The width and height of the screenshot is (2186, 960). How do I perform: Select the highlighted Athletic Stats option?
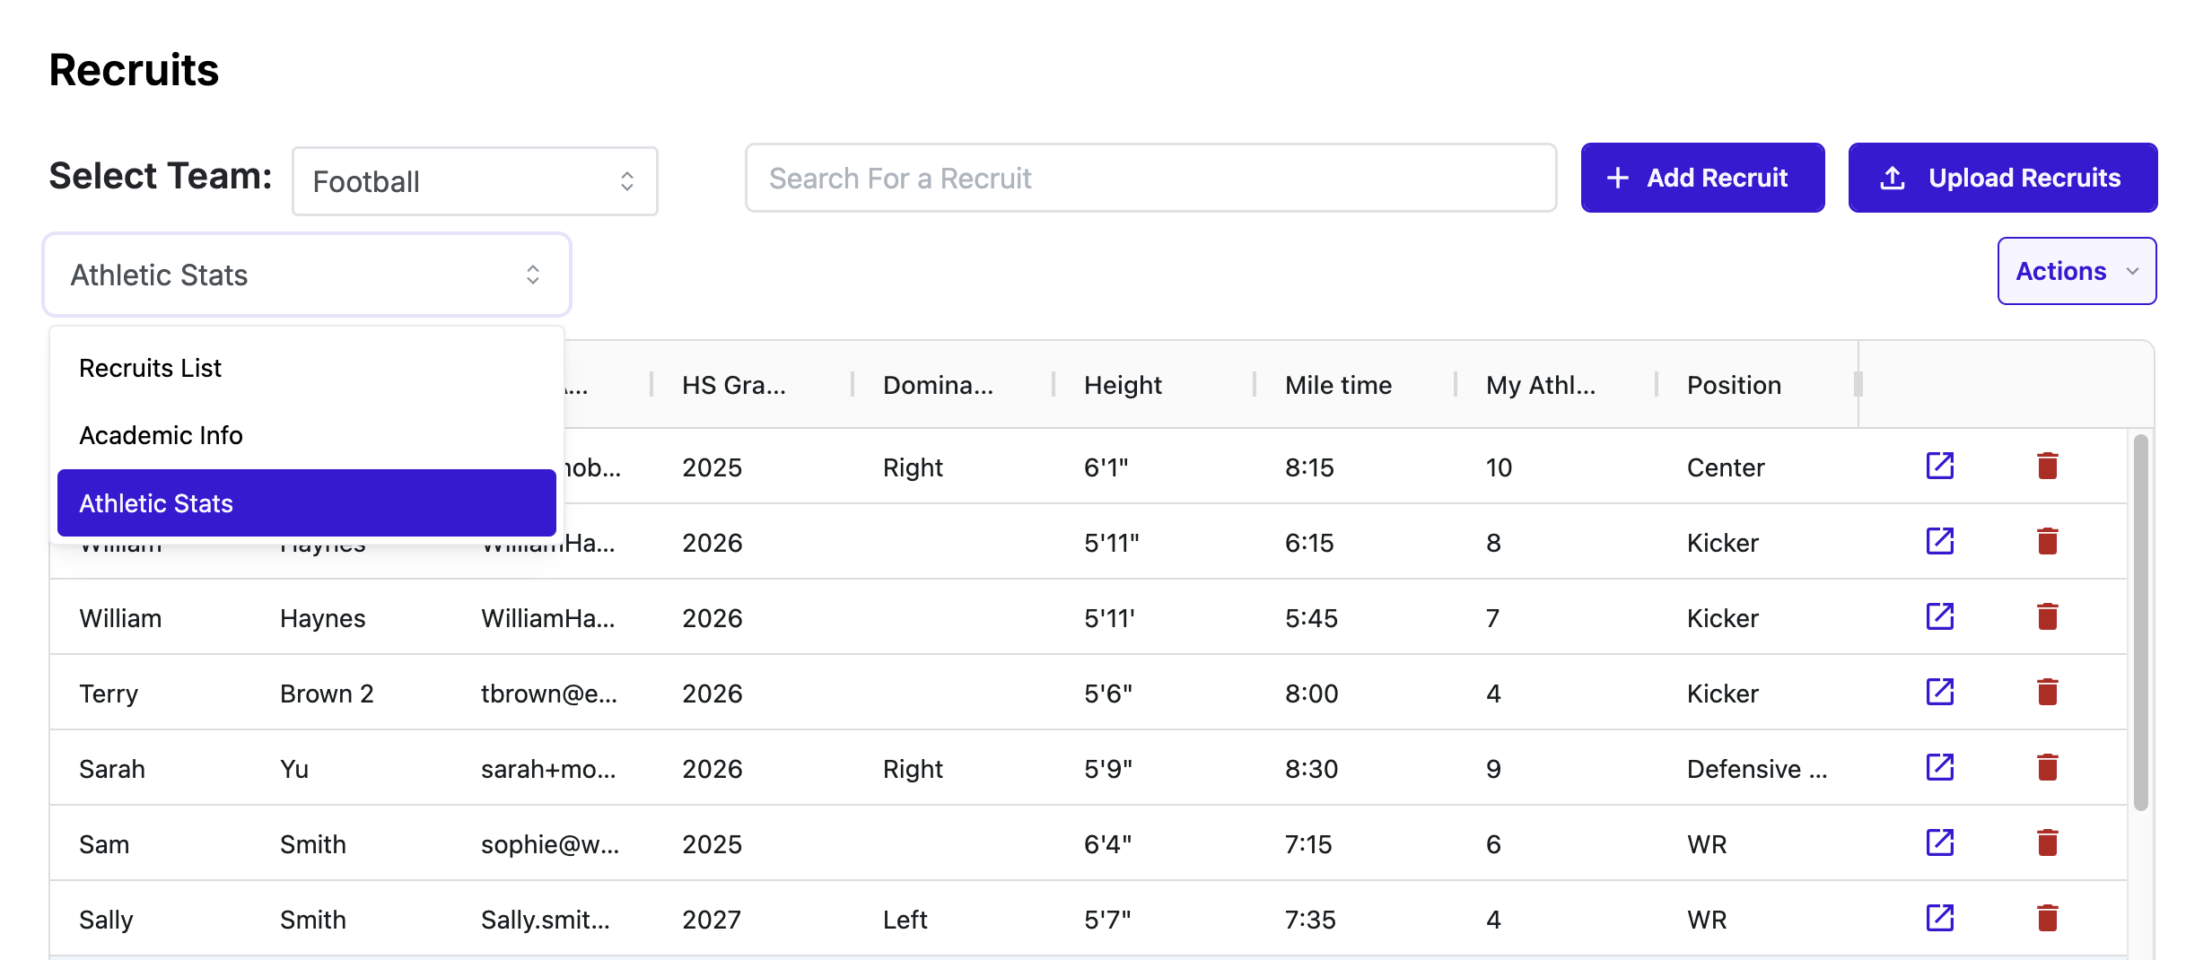coord(307,503)
